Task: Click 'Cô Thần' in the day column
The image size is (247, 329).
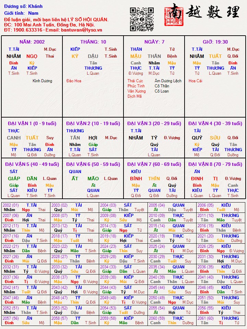Action: click(x=162, y=86)
